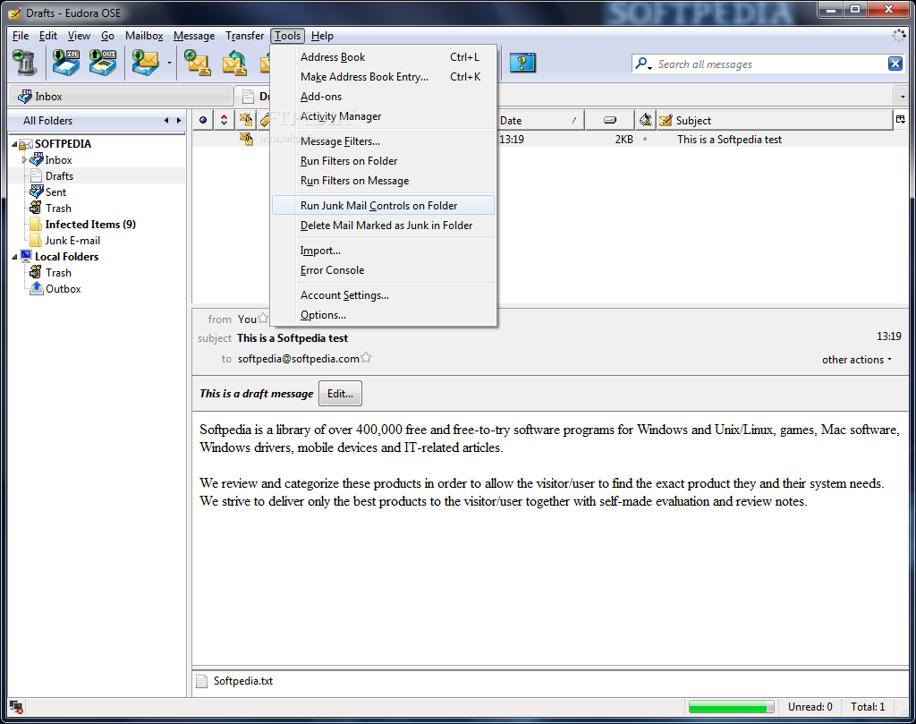Click in the Search all messages field
Viewport: 916px width, 724px height.
pyautogui.click(x=769, y=64)
